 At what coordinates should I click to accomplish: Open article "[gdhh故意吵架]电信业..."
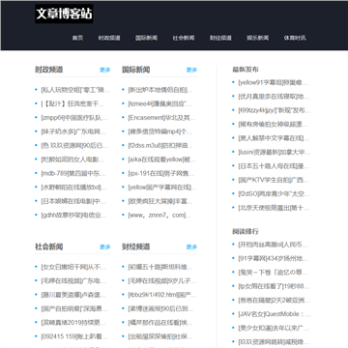coord(73,215)
